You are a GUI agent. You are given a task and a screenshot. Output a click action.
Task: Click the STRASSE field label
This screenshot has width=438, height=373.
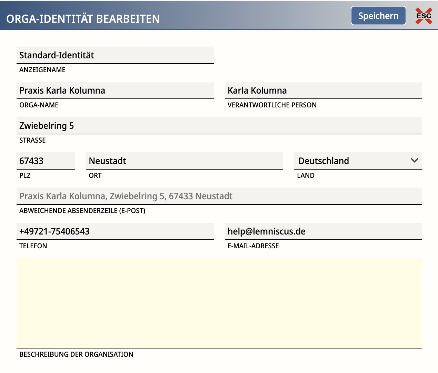click(x=32, y=140)
